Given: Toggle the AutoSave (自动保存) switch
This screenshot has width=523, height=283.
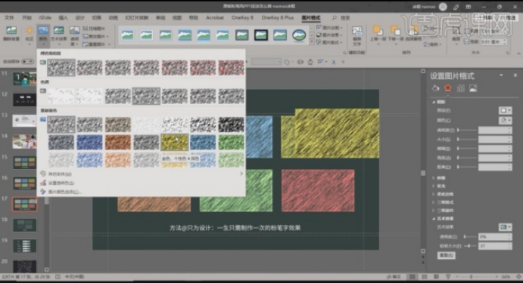Looking at the screenshot, I should tap(28, 62).
